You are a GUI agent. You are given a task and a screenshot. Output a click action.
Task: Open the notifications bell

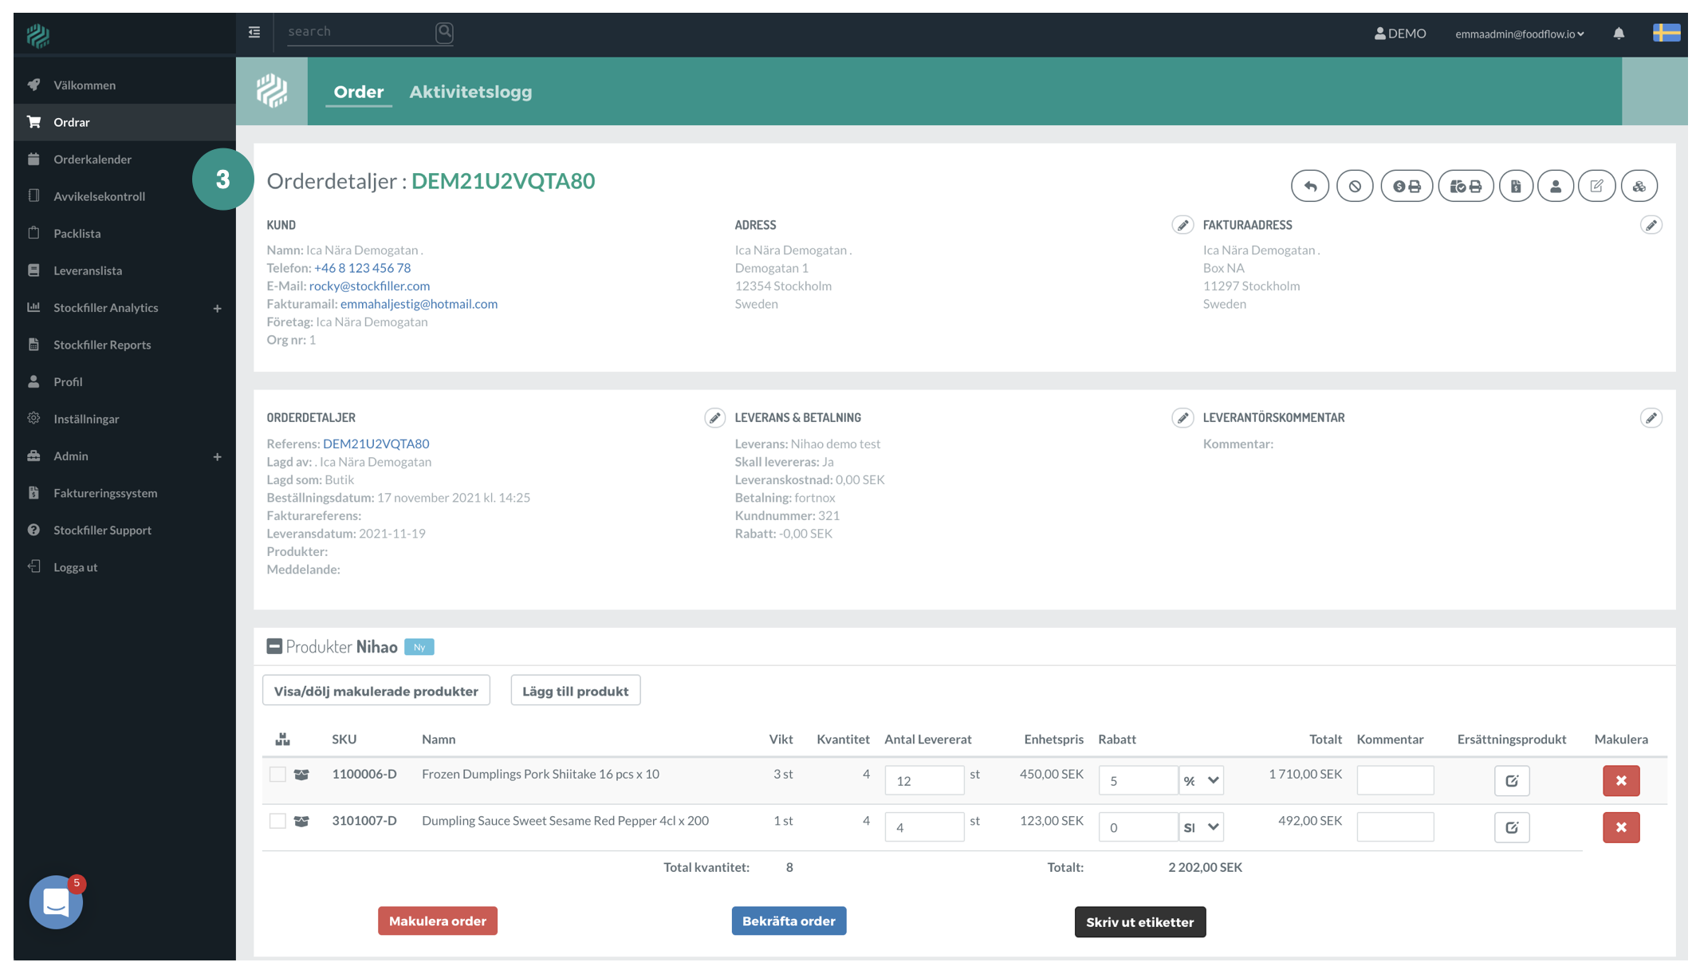[1618, 34]
